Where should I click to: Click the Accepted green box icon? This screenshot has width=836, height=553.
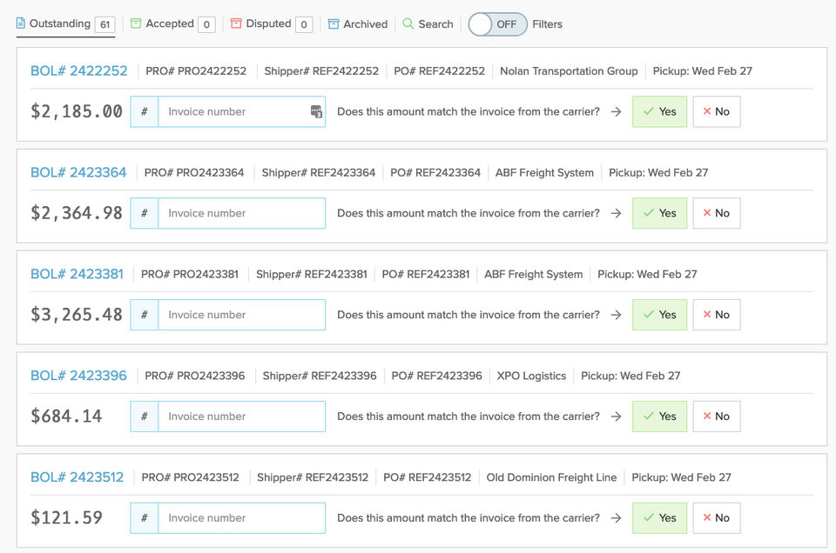pyautogui.click(x=136, y=24)
